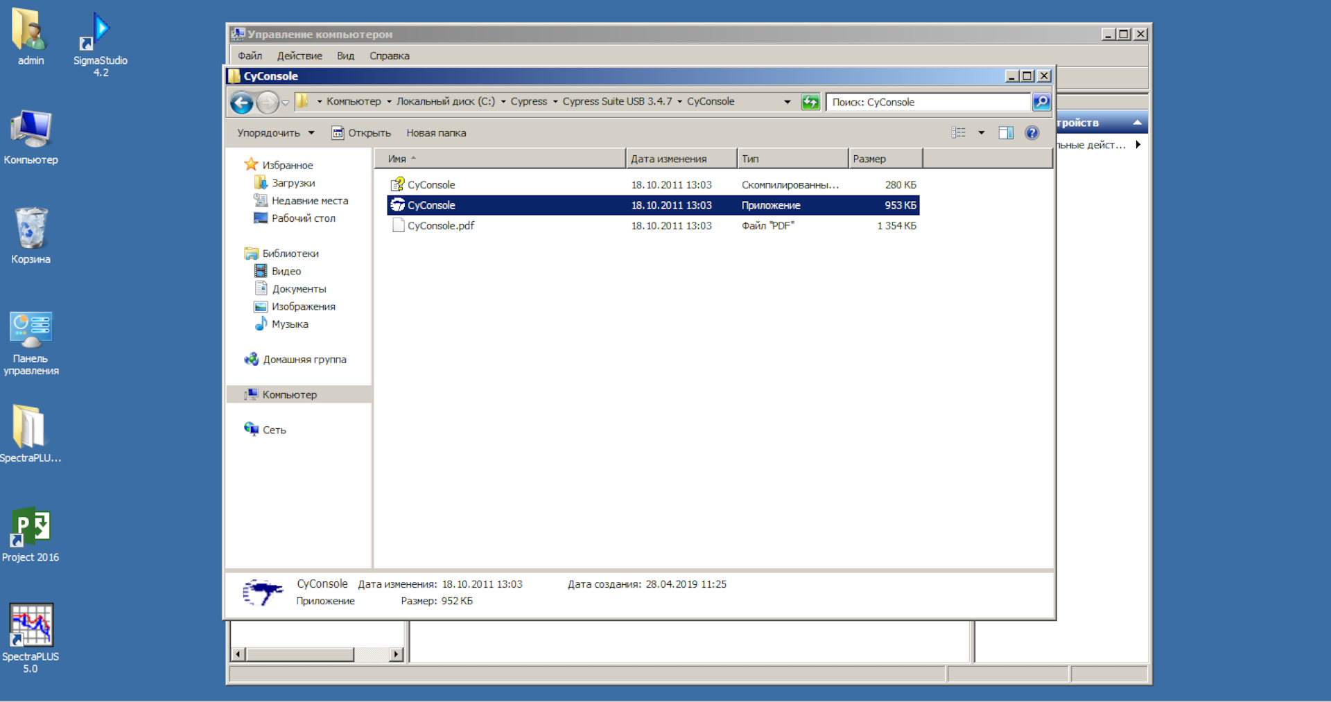Launch SpectraPLUS 5.0 shortcut
Screen dimensions: 1331x702
pyautogui.click(x=31, y=638)
